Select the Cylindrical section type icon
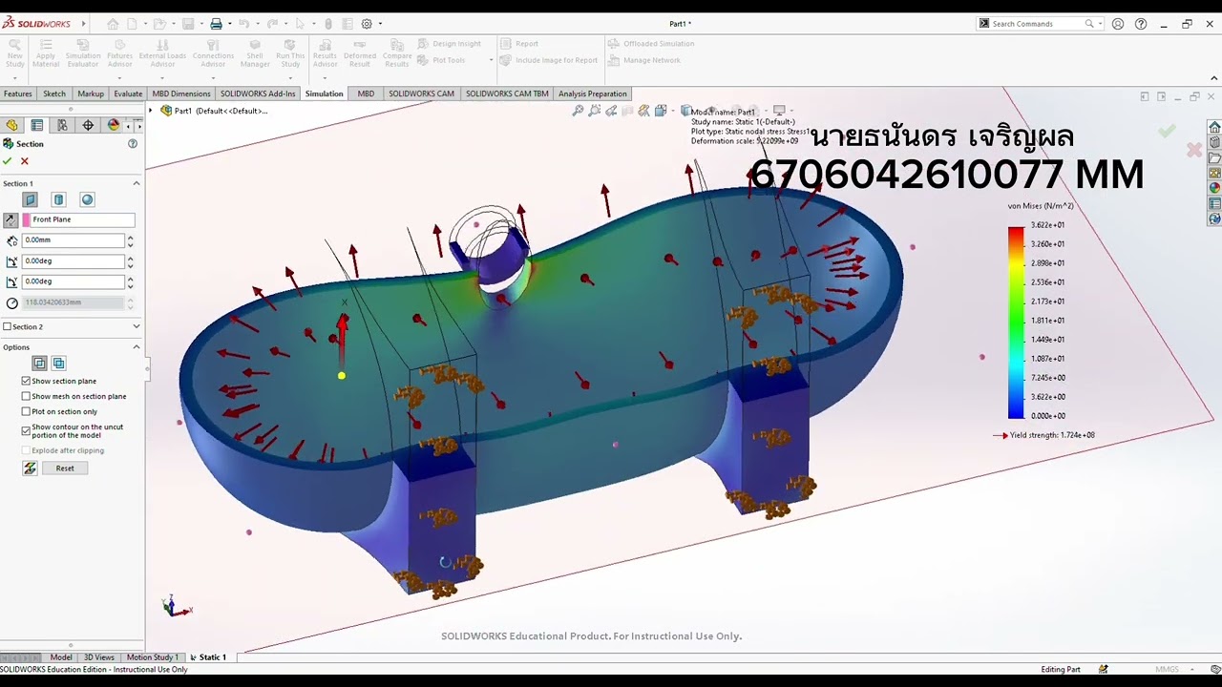 58,199
